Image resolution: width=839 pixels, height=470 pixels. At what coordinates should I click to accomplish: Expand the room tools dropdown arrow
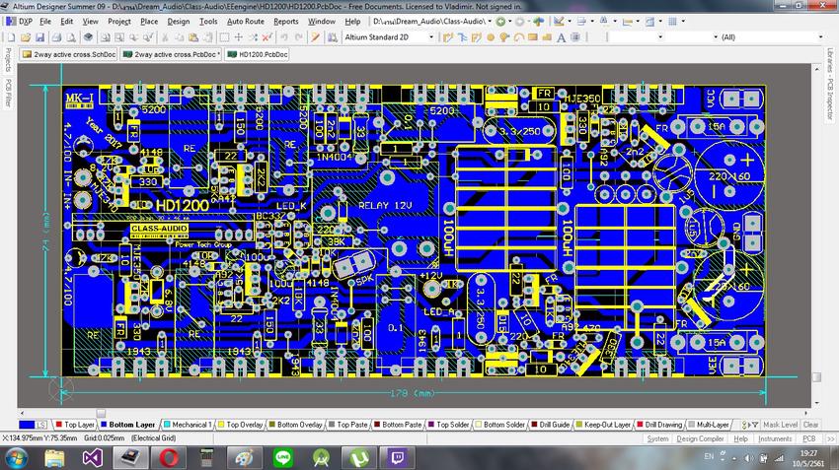pyautogui.click(x=660, y=22)
